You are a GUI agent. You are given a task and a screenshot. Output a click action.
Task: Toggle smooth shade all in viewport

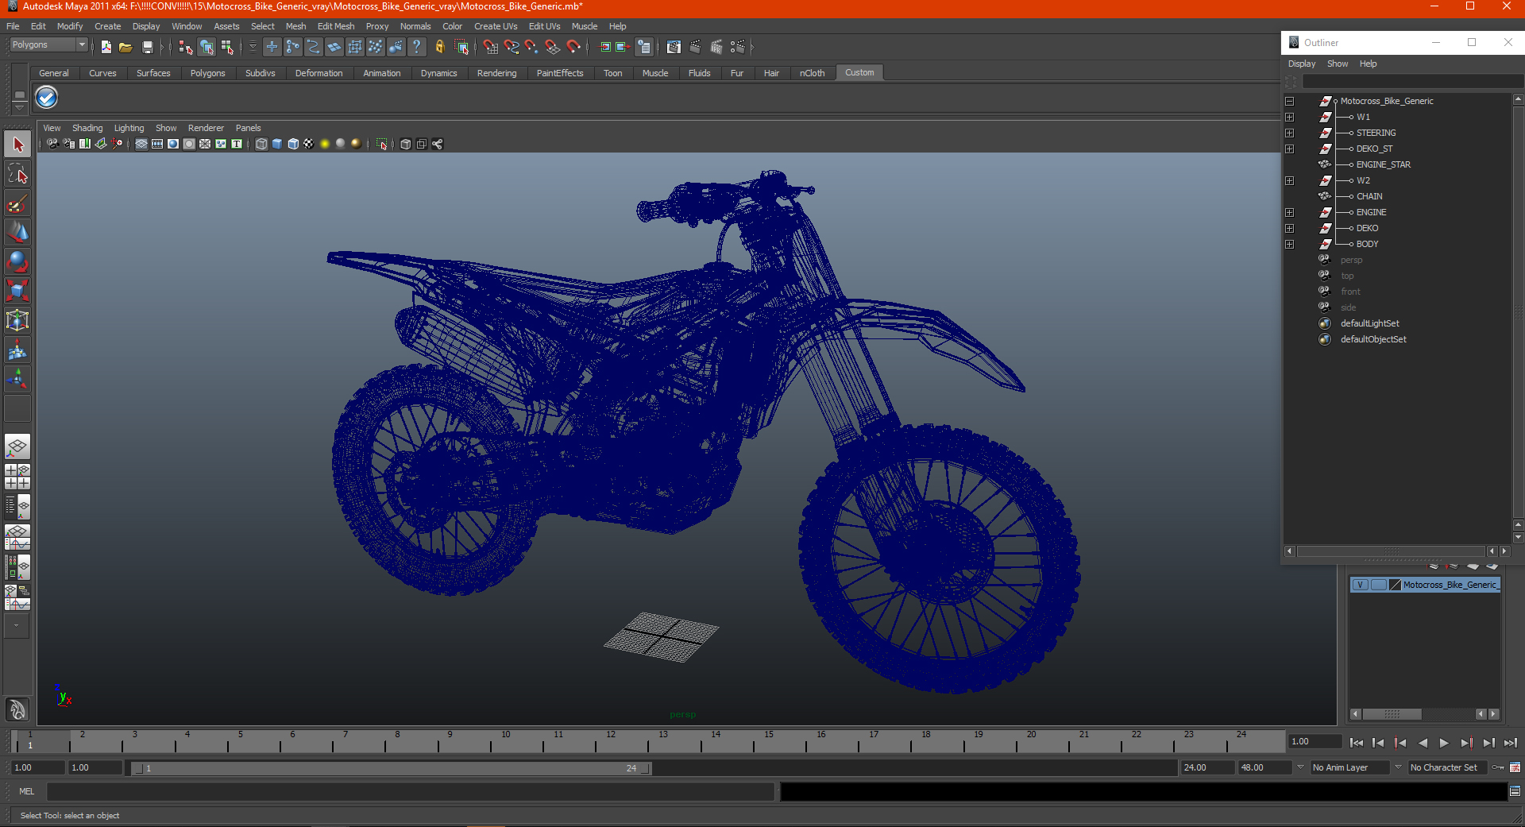(x=277, y=144)
